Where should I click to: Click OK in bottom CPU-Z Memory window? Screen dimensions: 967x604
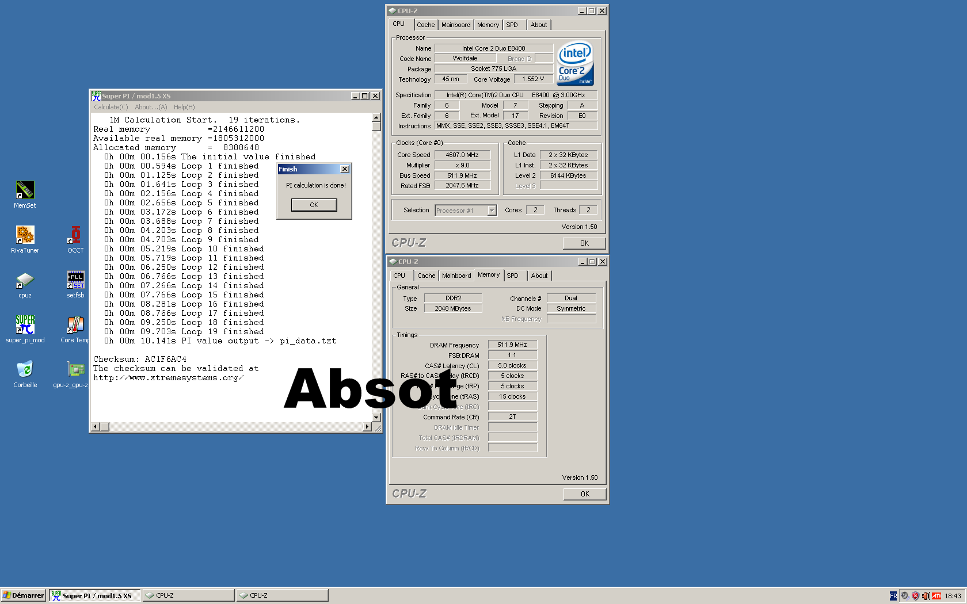point(585,494)
